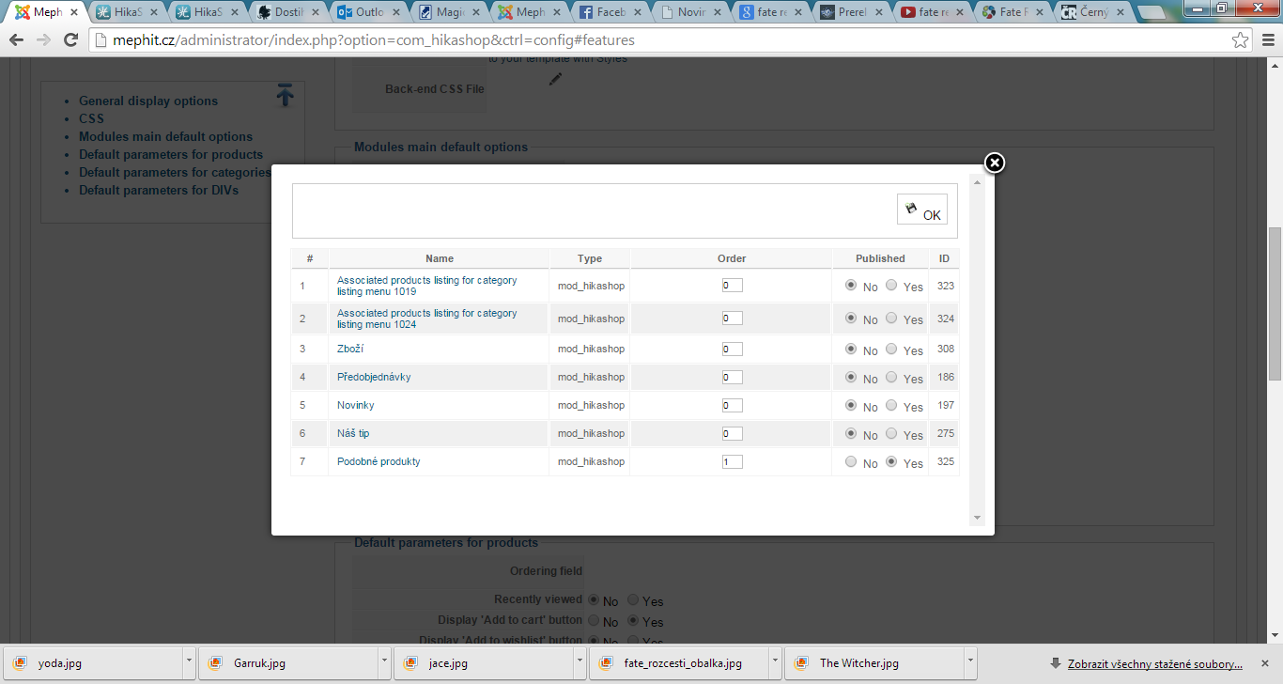1283x684 pixels.
Task: Select Yes for Předobjednávky published
Action: (891, 377)
